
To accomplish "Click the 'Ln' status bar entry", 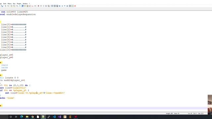I will pos(190,113).
